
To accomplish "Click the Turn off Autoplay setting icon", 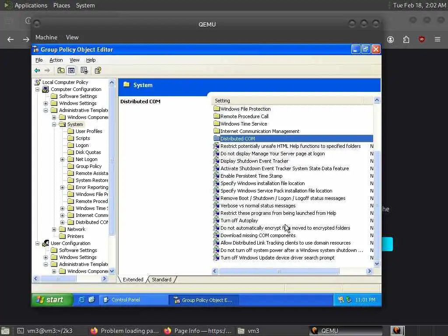I will tap(216, 220).
